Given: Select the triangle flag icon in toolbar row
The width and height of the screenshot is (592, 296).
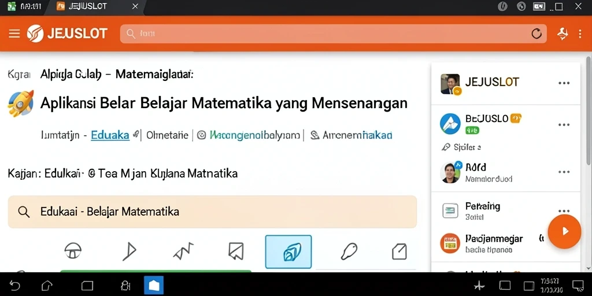Looking at the screenshot, I should pos(129,251).
